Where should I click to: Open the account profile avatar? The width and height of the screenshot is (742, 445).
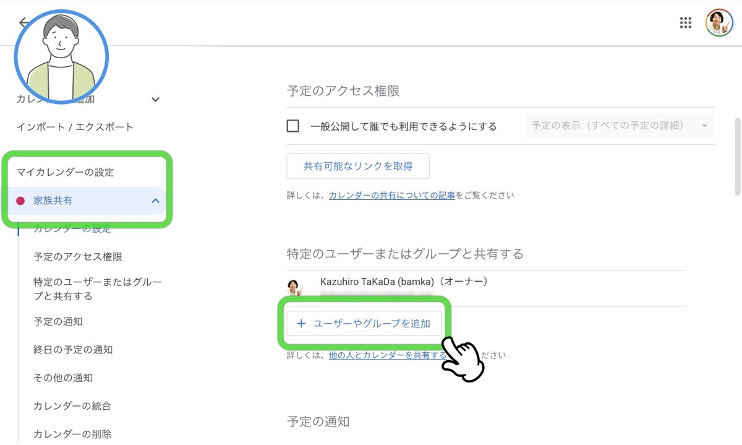(719, 23)
